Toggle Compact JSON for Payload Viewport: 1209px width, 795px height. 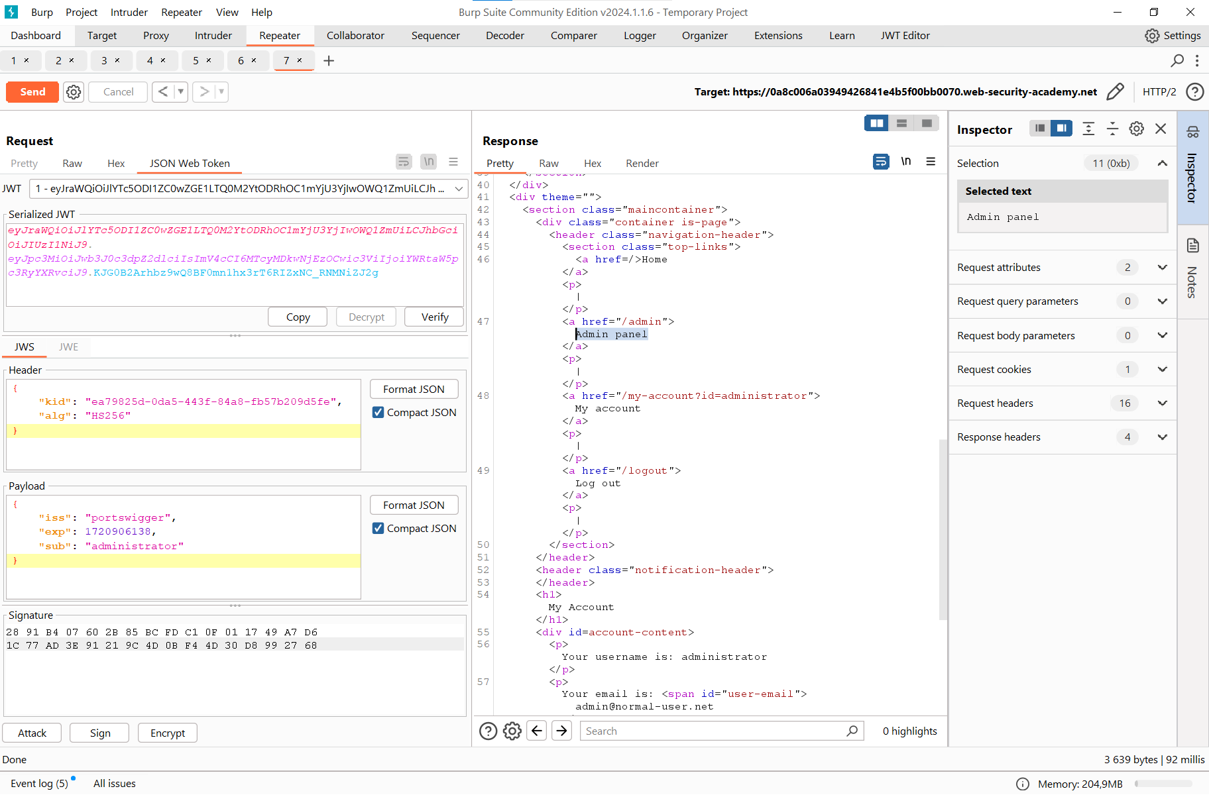(378, 528)
